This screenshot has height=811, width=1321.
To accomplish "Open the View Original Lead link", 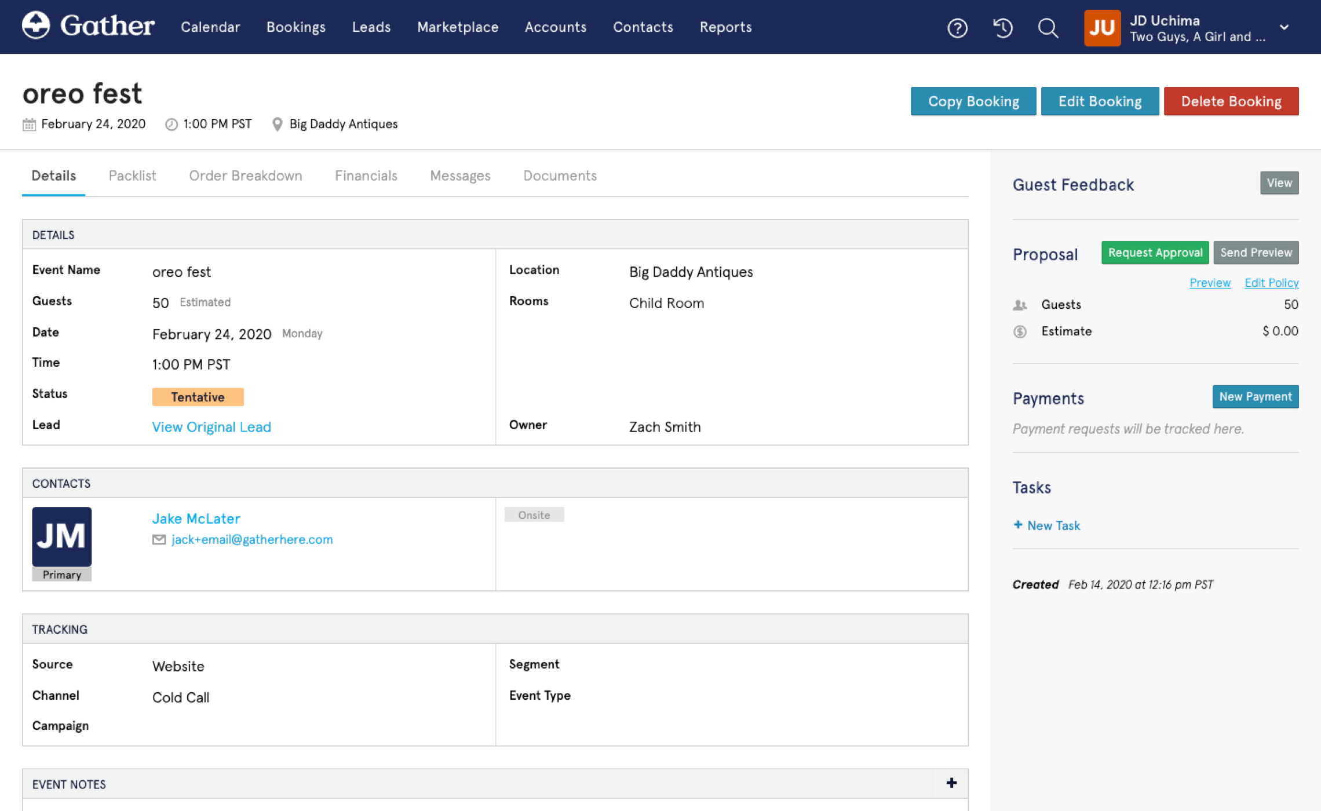I will pyautogui.click(x=211, y=427).
